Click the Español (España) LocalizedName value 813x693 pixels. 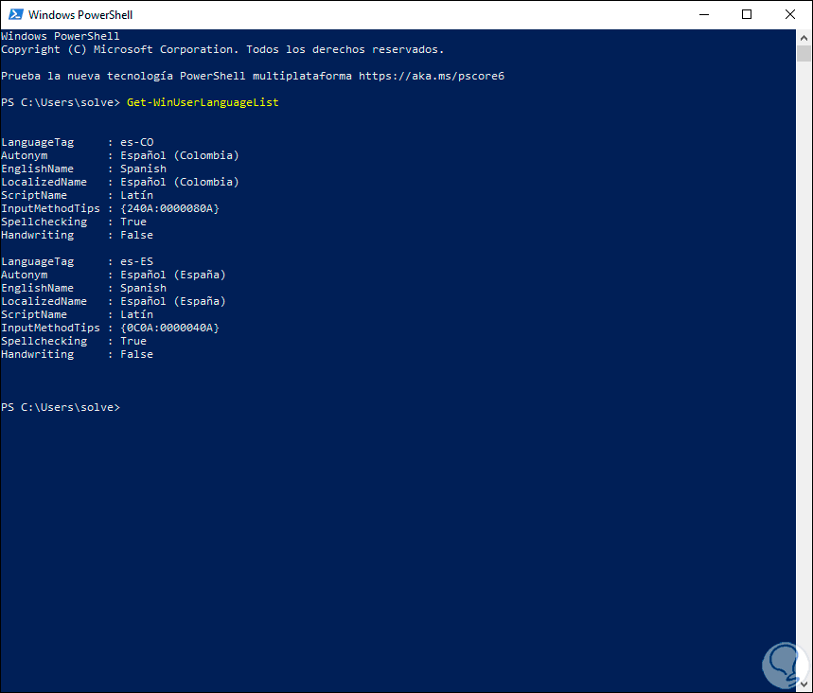(172, 301)
